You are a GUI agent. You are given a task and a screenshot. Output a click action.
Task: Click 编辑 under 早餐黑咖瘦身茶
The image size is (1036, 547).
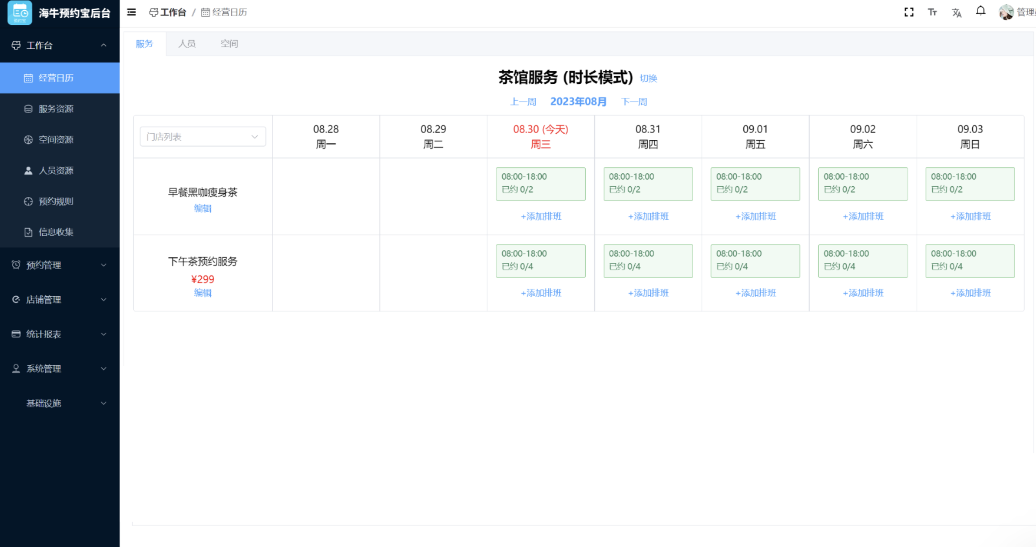pyautogui.click(x=203, y=208)
